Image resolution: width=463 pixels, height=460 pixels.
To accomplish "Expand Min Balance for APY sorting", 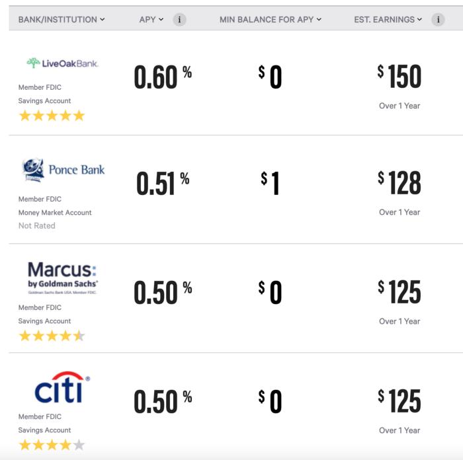I will [271, 20].
